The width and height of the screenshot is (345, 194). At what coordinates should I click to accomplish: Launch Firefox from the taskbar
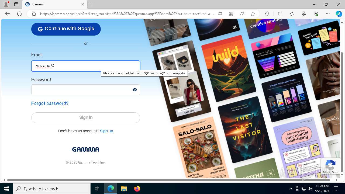click(137, 189)
